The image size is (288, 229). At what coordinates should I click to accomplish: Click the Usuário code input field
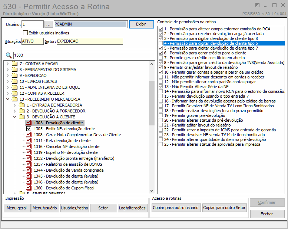coord(33,24)
